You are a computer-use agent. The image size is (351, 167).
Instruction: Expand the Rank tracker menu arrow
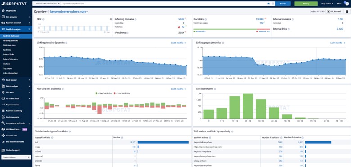point(29,80)
